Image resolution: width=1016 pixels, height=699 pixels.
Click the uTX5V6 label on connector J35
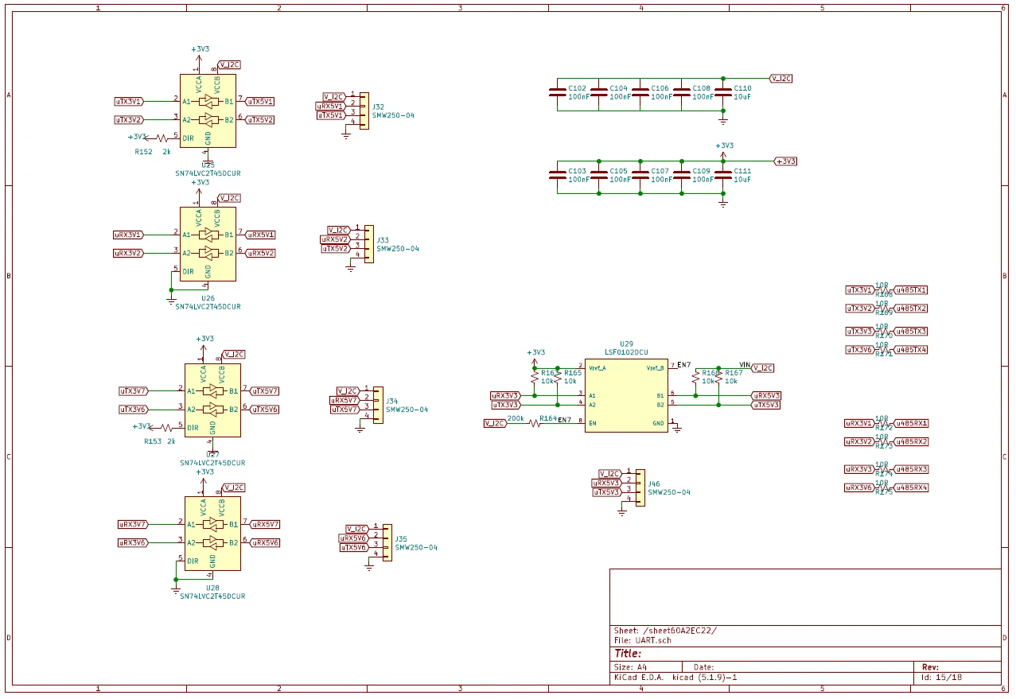[x=354, y=548]
